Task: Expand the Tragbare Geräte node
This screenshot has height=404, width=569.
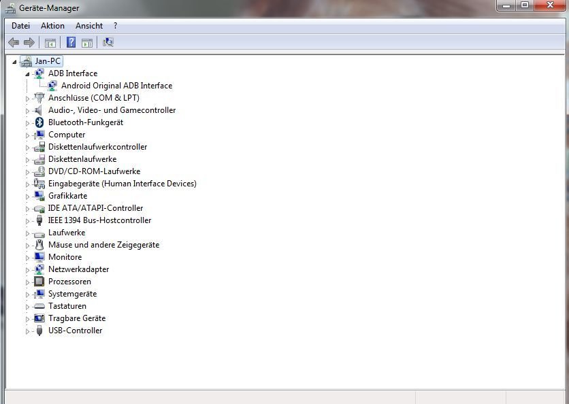Action: click(x=27, y=319)
